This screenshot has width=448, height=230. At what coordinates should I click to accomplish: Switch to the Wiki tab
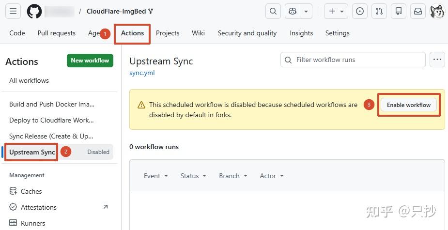point(198,33)
